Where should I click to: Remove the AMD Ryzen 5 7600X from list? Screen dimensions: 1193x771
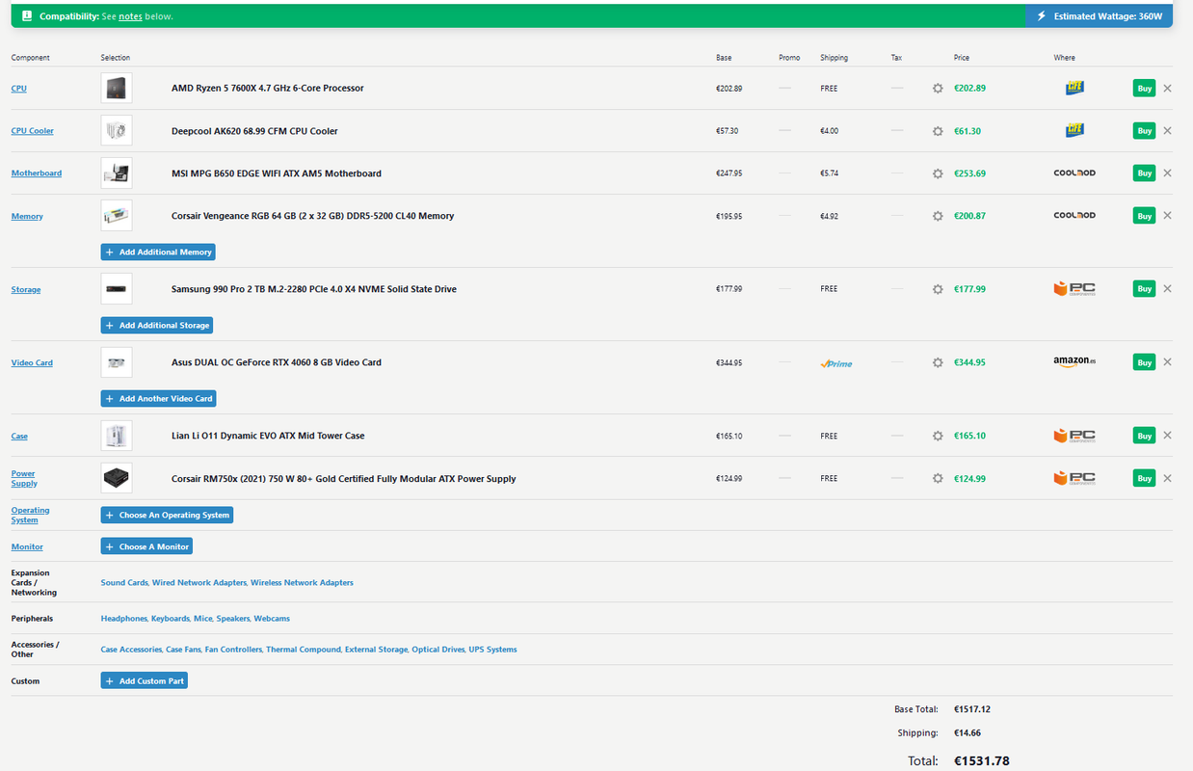(1167, 88)
